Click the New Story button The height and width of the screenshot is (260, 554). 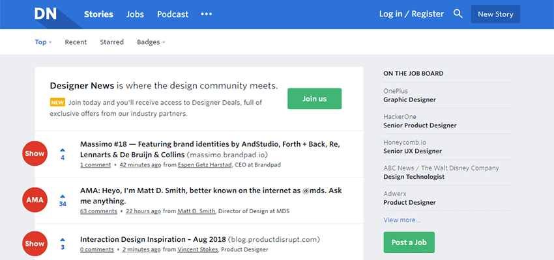(495, 14)
